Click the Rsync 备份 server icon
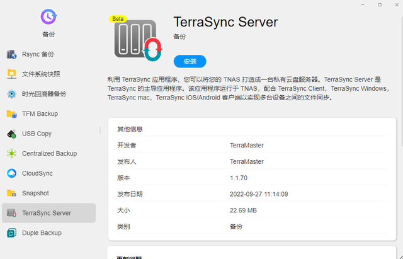 coord(11,54)
